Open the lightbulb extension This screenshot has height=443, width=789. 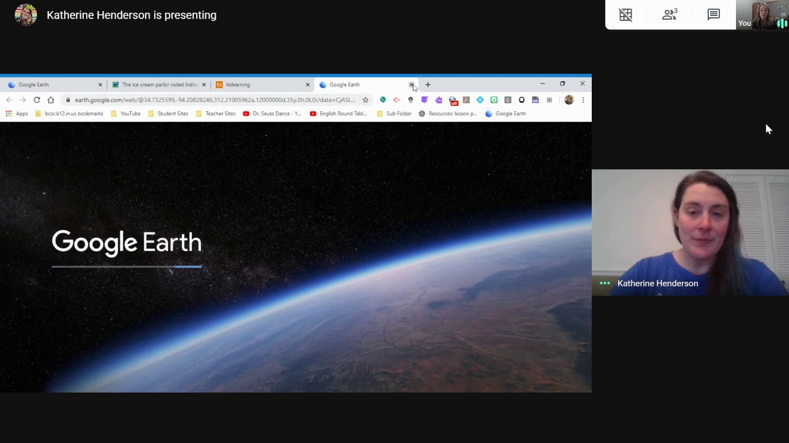pos(411,100)
